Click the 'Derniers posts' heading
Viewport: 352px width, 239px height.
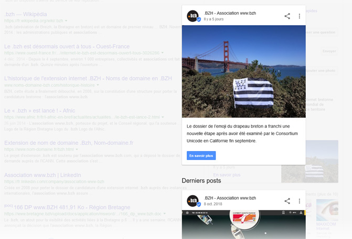click(x=201, y=181)
